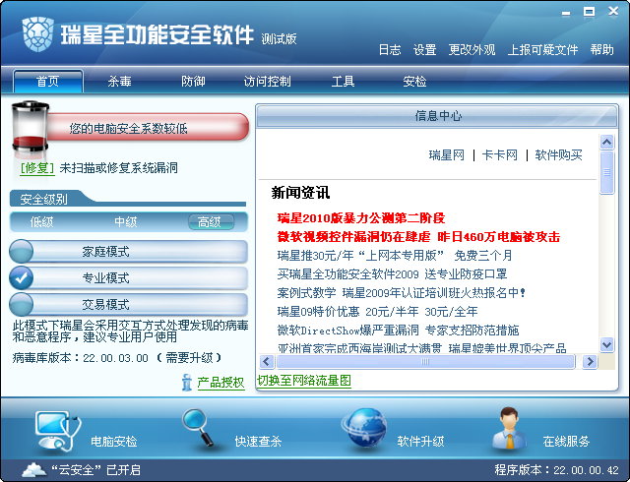Open 设置 in the top menu
The height and width of the screenshot is (482, 630).
point(424,50)
